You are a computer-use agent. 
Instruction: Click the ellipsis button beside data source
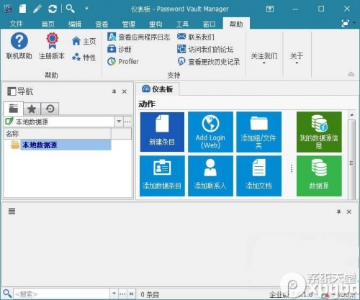[x=127, y=122]
